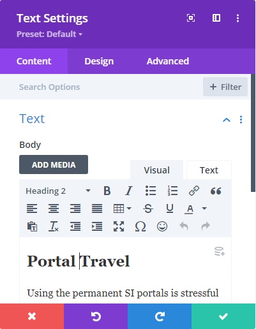Click the ADD MEDIA button

pyautogui.click(x=54, y=164)
